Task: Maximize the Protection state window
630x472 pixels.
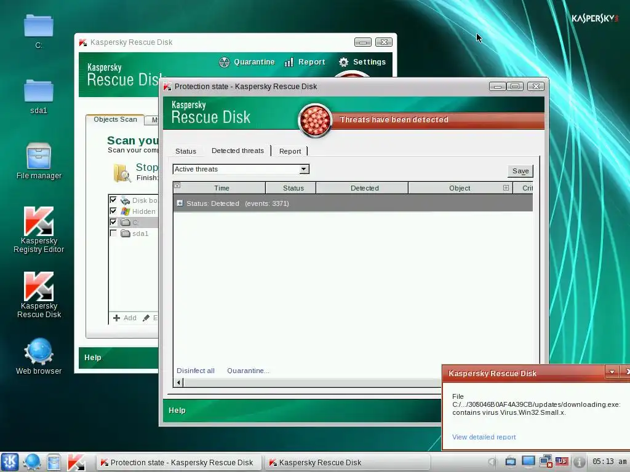Action: point(515,86)
